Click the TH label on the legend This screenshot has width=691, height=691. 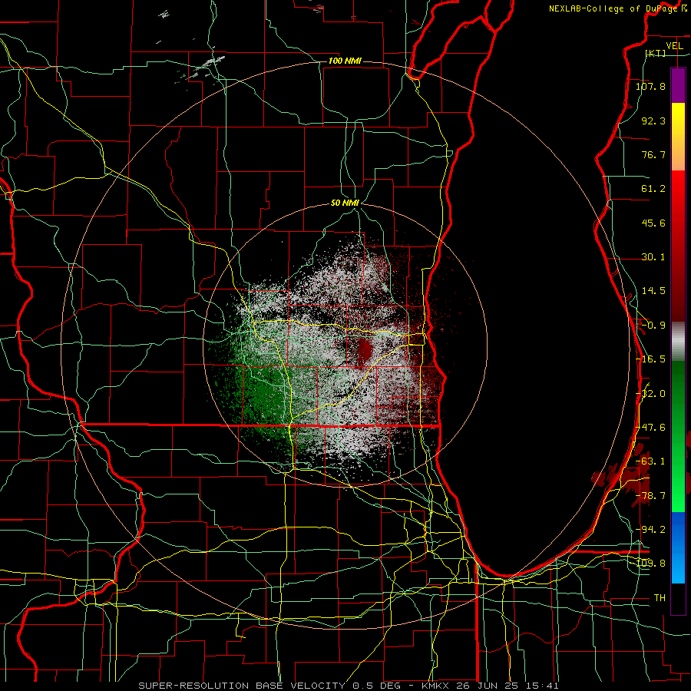pyautogui.click(x=660, y=598)
